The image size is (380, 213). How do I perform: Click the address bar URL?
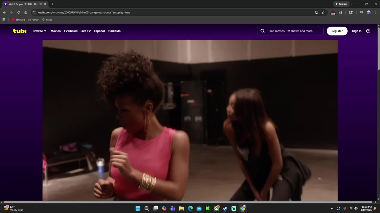pyautogui.click(x=84, y=12)
